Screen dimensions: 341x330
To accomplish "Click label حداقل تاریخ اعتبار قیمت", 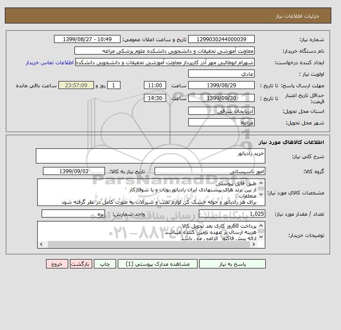I will tap(305, 98).
